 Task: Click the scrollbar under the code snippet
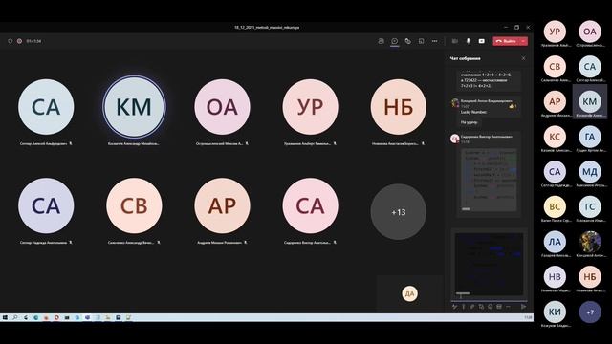coord(467,209)
